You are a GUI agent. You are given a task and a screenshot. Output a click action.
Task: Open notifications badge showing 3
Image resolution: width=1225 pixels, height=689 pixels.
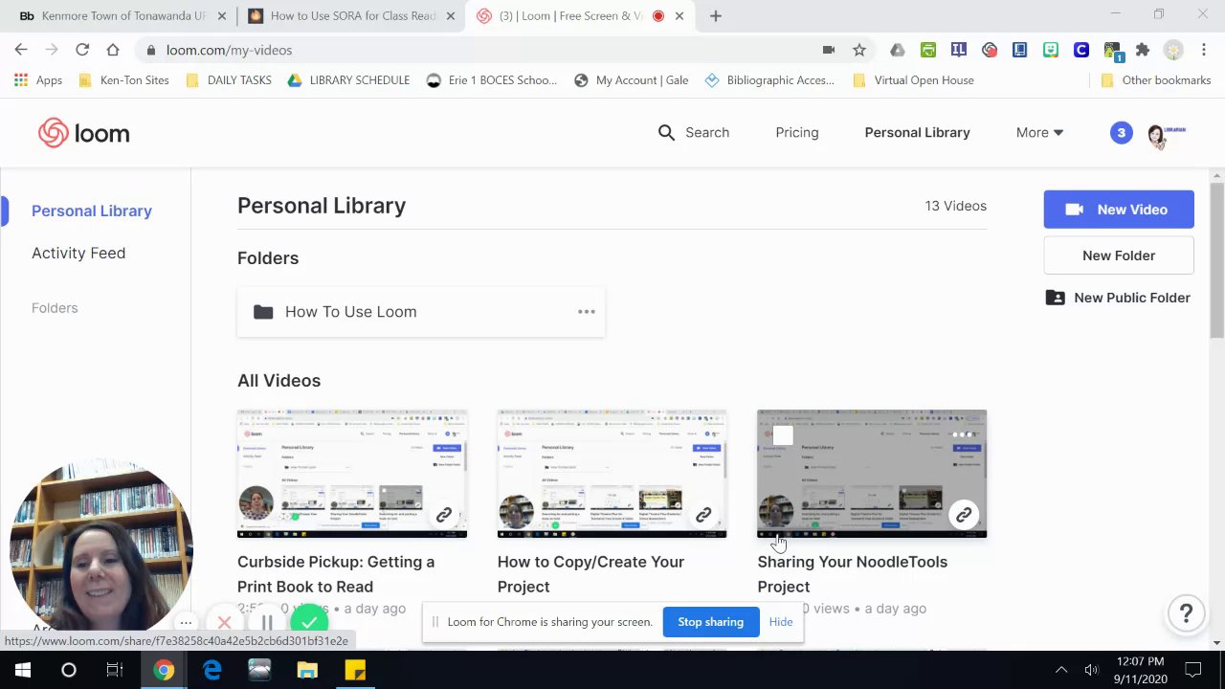(1121, 133)
